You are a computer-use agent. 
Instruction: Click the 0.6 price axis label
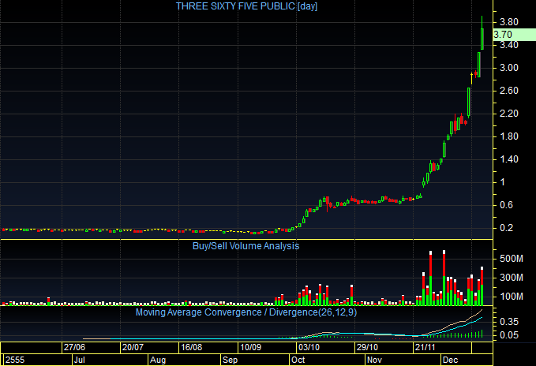(x=506, y=205)
